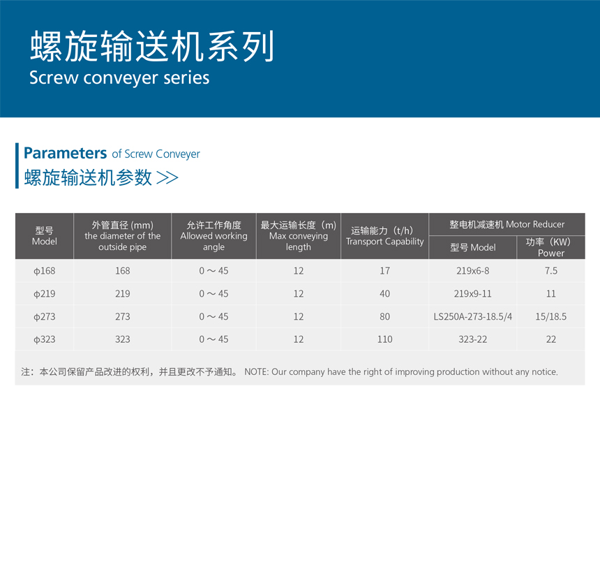600x562 pixels.
Task: Click the NOTE text below the table
Action: point(400,372)
